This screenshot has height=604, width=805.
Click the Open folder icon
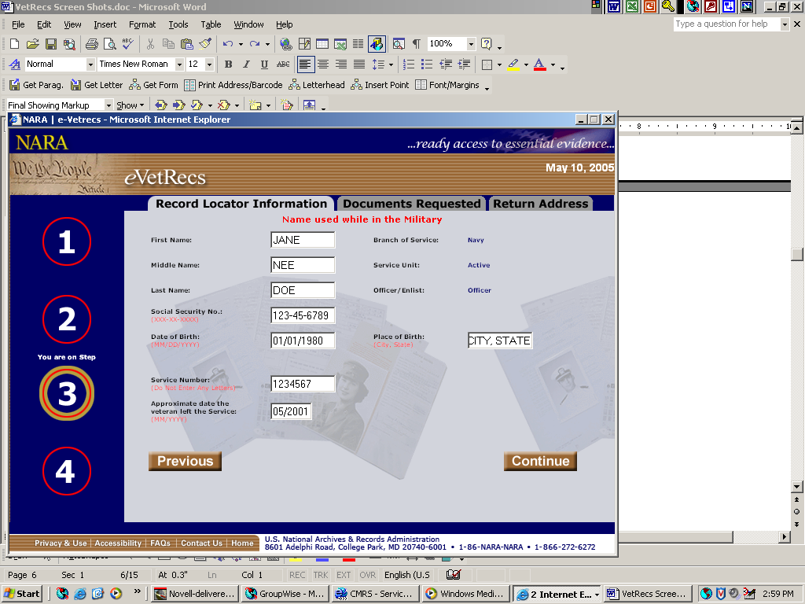tap(32, 44)
